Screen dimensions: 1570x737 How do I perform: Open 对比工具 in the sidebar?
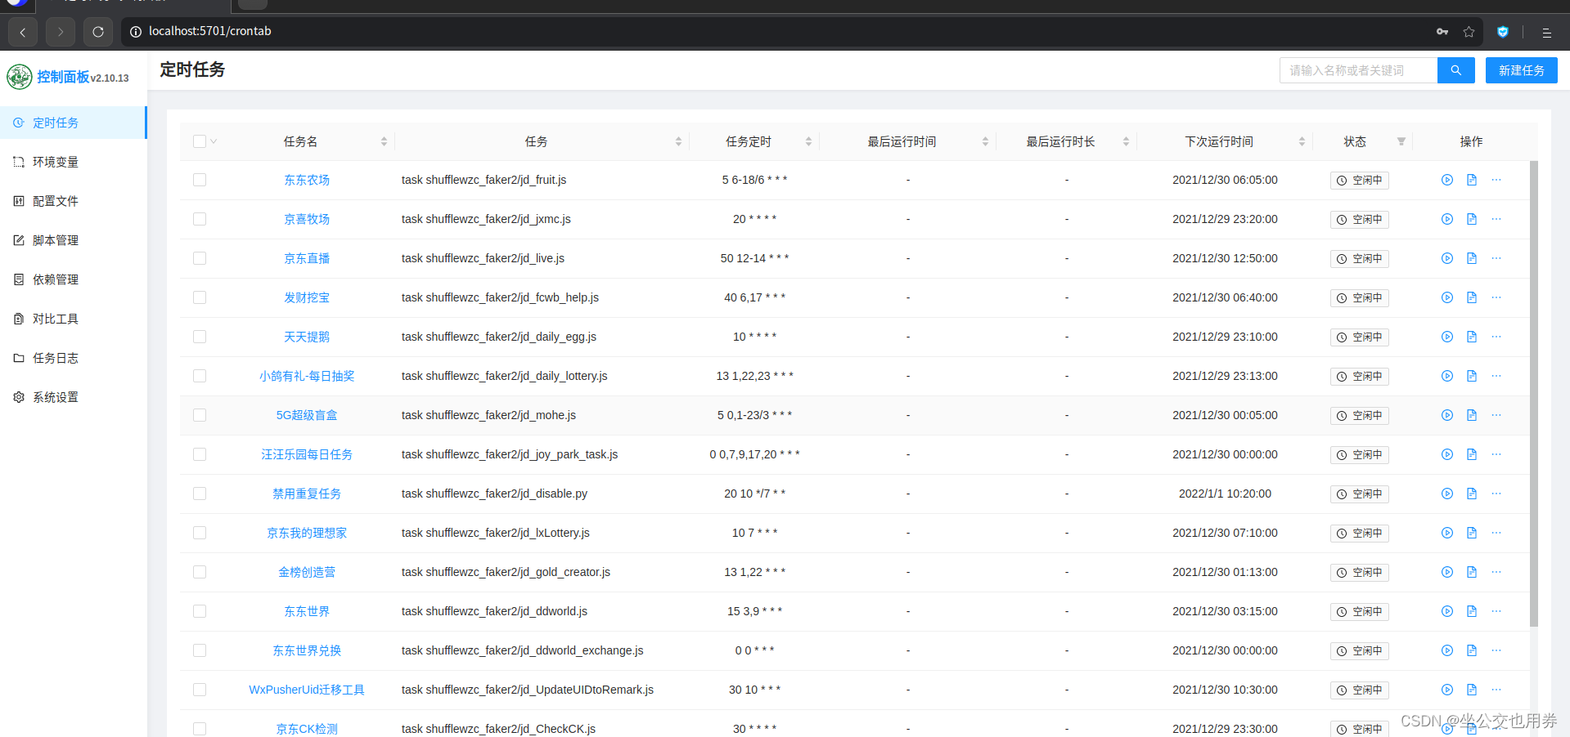pos(74,319)
